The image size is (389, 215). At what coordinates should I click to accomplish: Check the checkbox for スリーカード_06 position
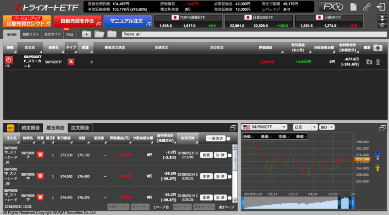click(x=230, y=177)
